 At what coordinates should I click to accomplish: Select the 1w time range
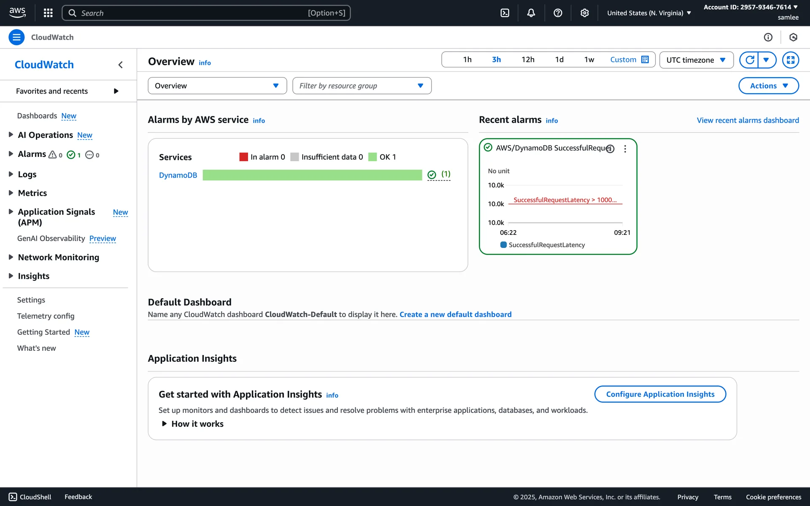[x=589, y=59]
